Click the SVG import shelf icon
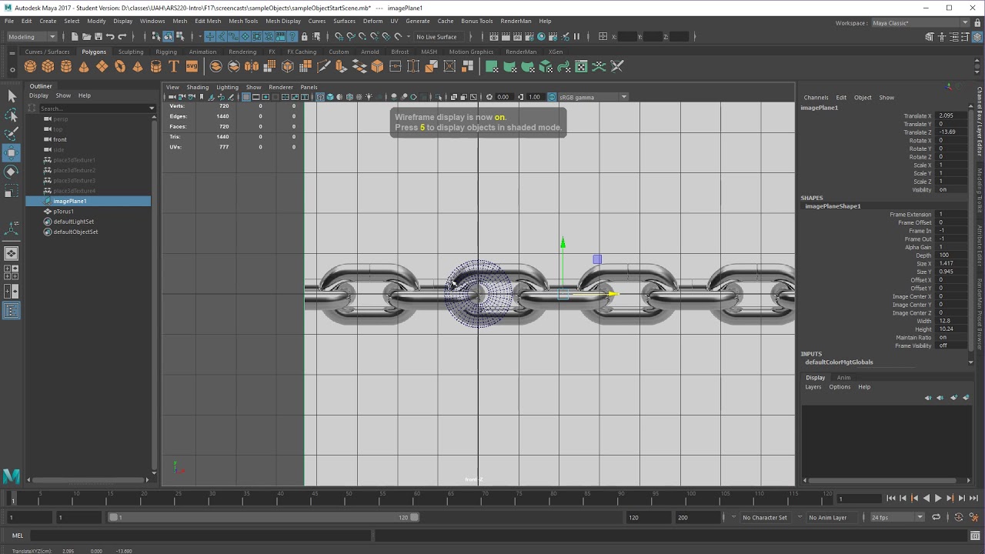This screenshot has height=554, width=985. 192,67
